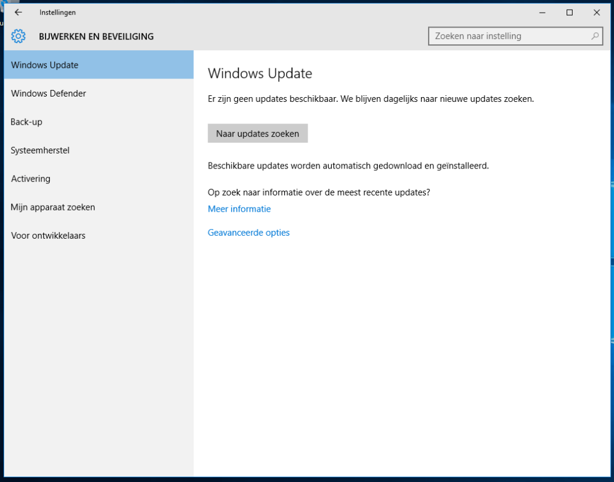Open the 'Meer informatie' link
This screenshot has height=482, width=614.
239,209
